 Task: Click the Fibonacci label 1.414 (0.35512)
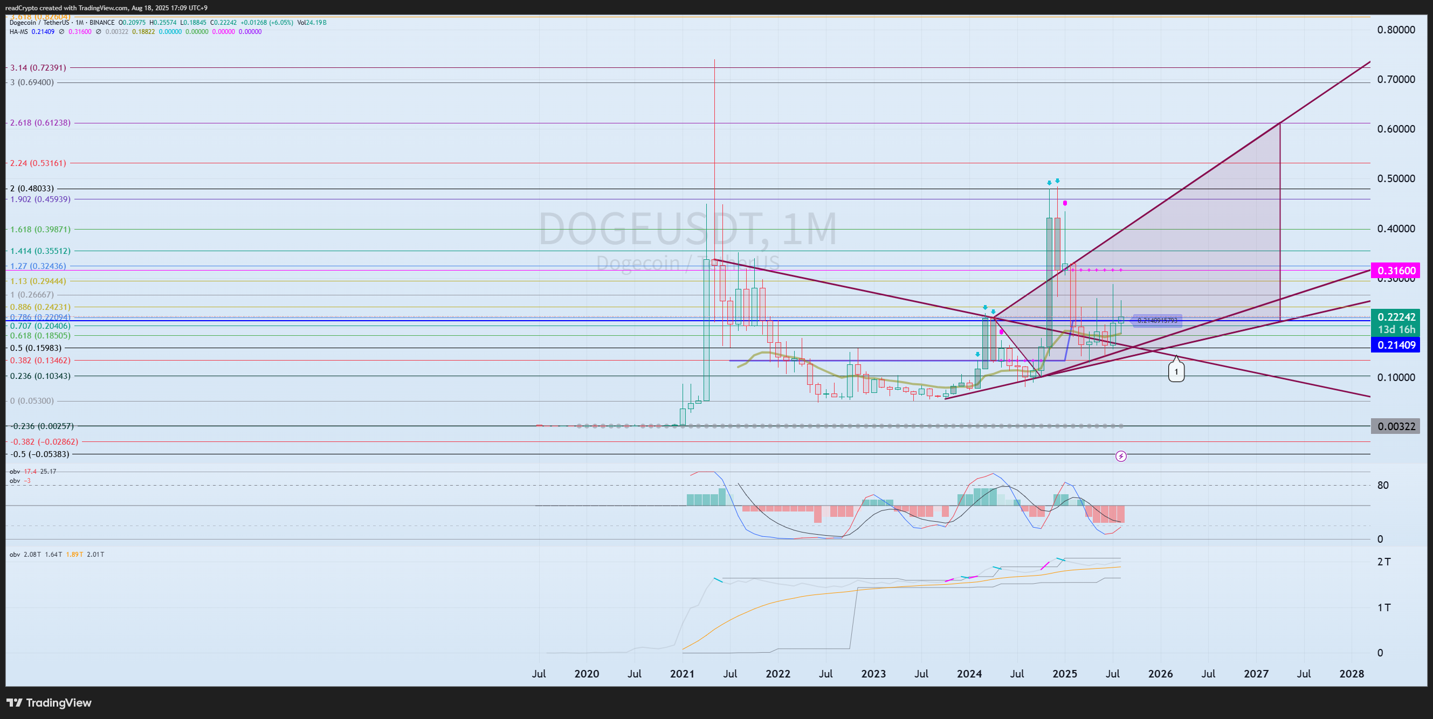40,251
